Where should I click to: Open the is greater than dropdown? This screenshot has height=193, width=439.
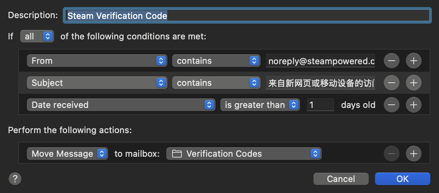click(x=260, y=105)
